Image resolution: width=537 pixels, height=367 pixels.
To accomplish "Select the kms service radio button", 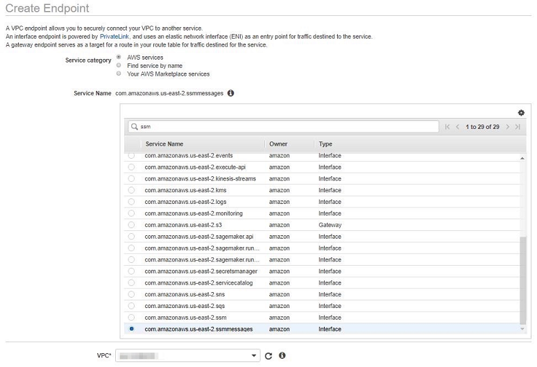I will [131, 190].
